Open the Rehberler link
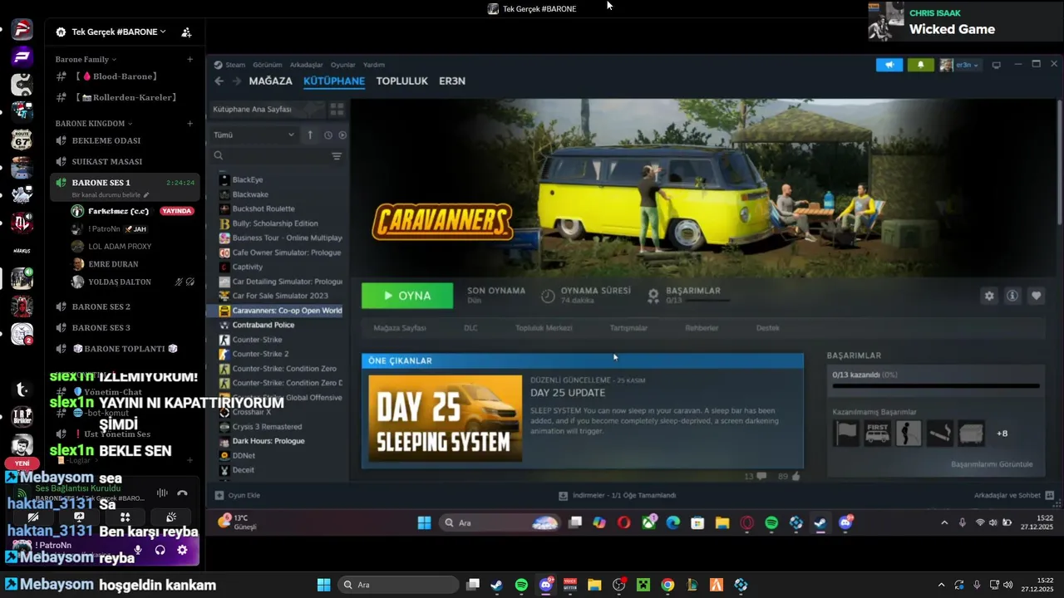The image size is (1064, 598). (x=702, y=328)
